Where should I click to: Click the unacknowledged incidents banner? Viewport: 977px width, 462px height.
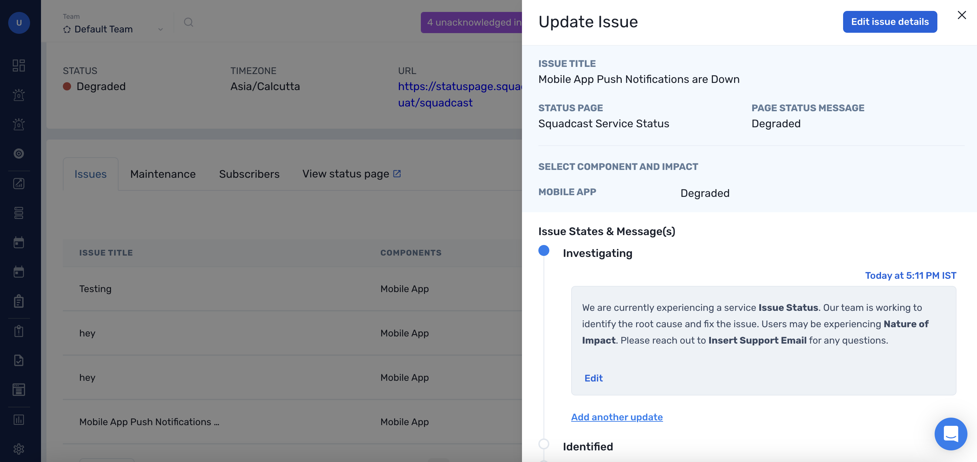pyautogui.click(x=471, y=22)
